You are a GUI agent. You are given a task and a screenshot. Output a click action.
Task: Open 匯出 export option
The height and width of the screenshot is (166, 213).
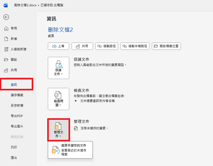[14, 158]
